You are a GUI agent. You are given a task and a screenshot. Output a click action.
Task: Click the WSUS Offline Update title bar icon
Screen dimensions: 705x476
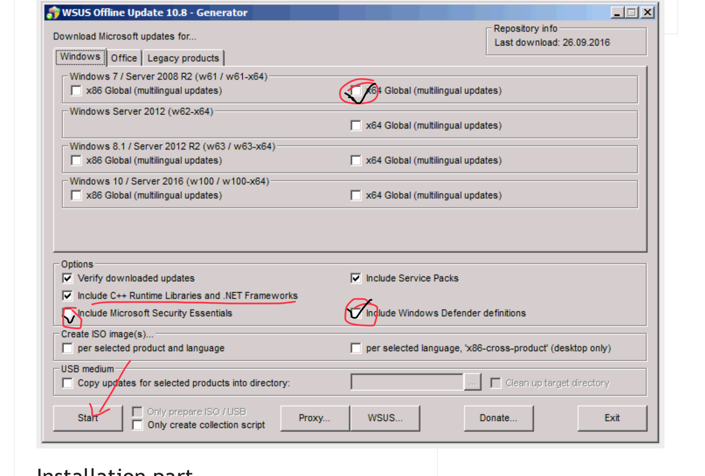(x=53, y=13)
